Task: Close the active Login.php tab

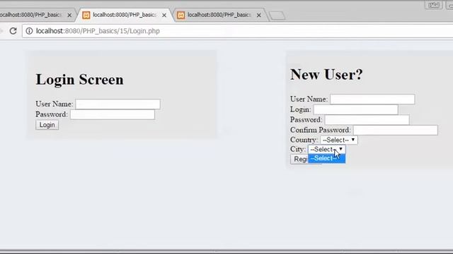Action: (164, 15)
